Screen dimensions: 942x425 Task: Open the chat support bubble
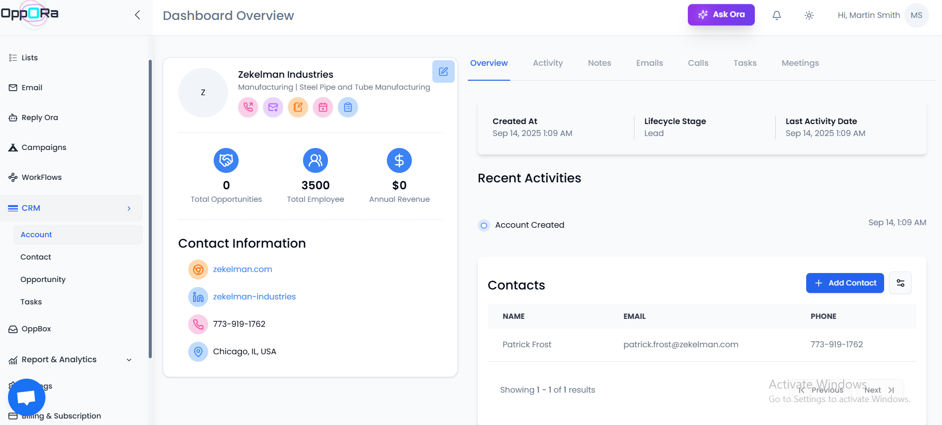point(26,397)
